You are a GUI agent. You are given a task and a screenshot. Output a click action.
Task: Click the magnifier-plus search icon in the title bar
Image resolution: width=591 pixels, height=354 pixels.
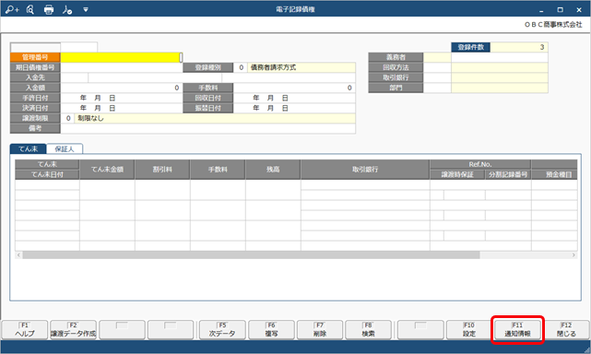point(12,9)
